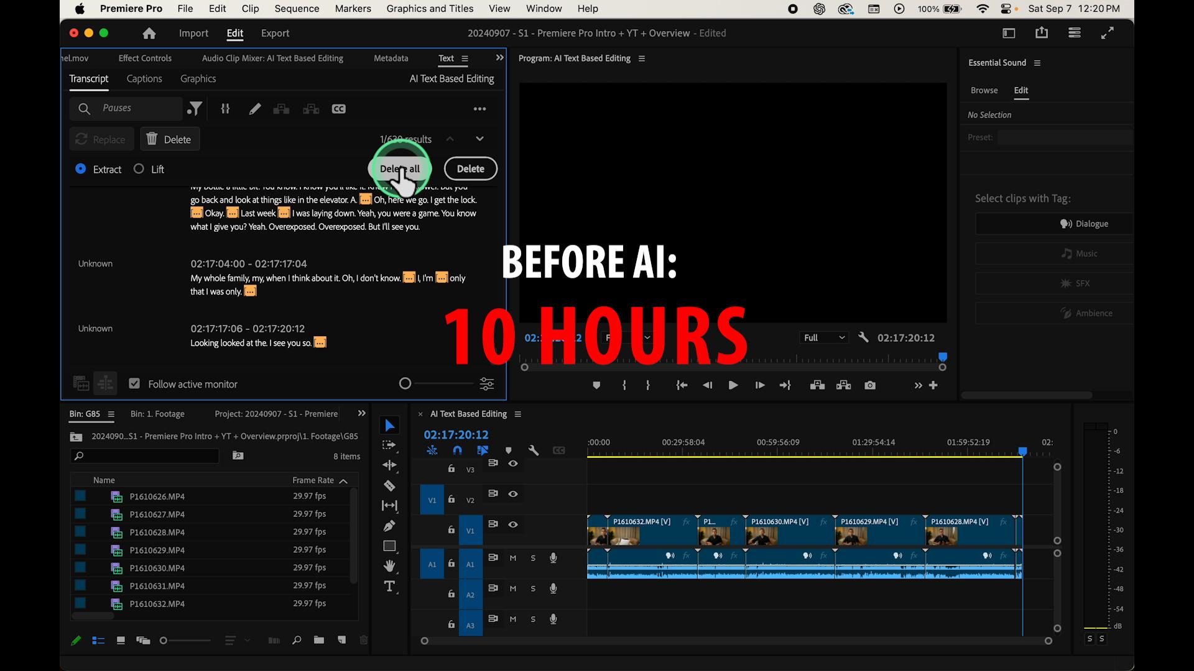
Task: Click the transcript filter funnel icon
Action: [195, 109]
